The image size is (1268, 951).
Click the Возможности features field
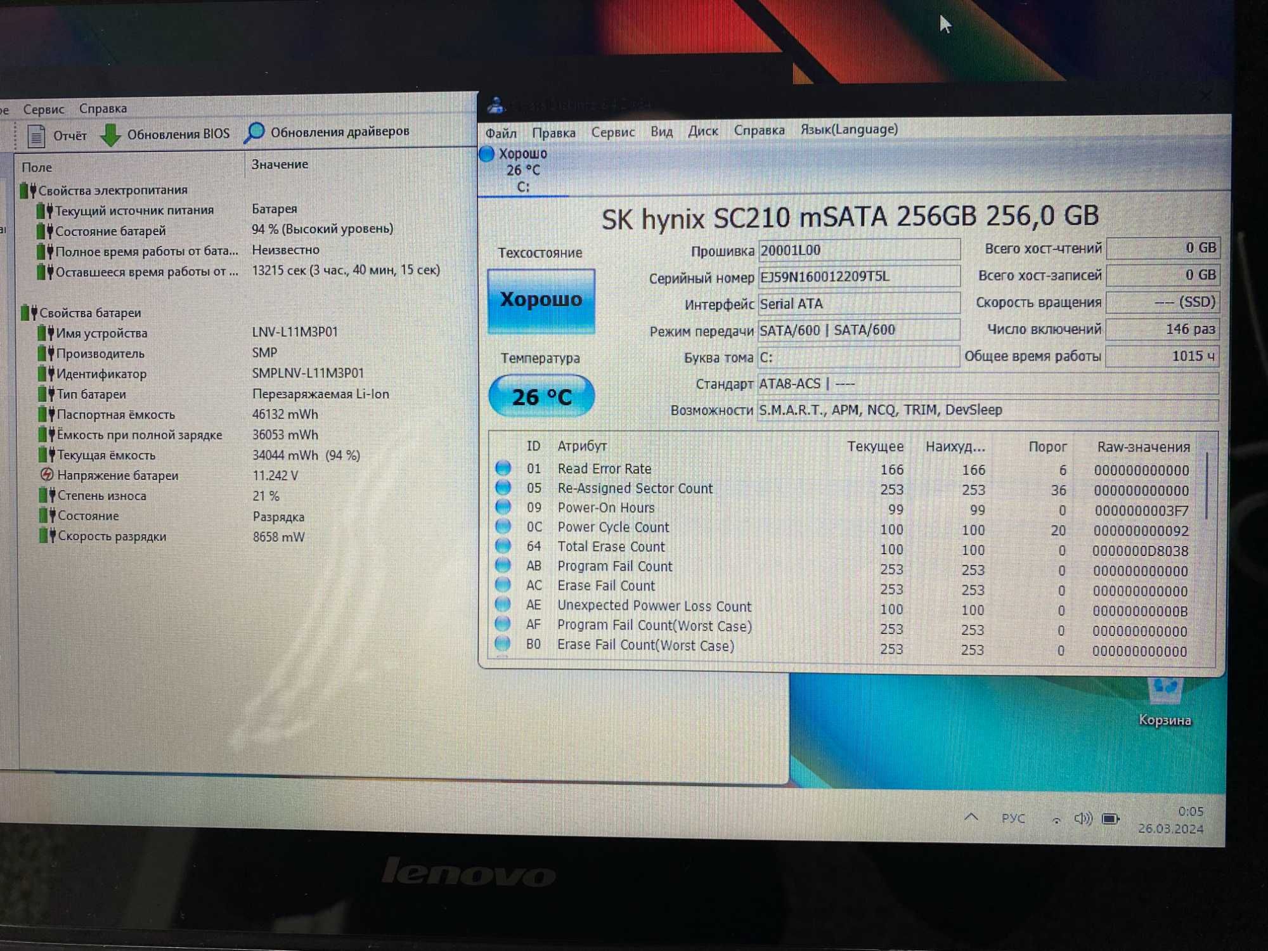point(988,410)
